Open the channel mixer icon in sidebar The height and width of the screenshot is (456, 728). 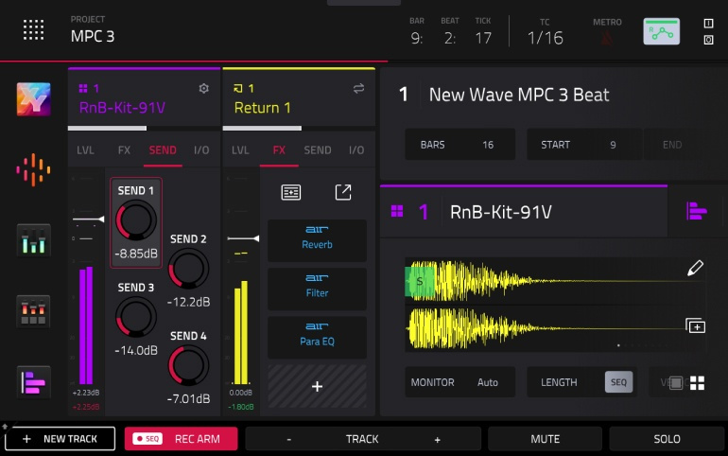click(33, 240)
